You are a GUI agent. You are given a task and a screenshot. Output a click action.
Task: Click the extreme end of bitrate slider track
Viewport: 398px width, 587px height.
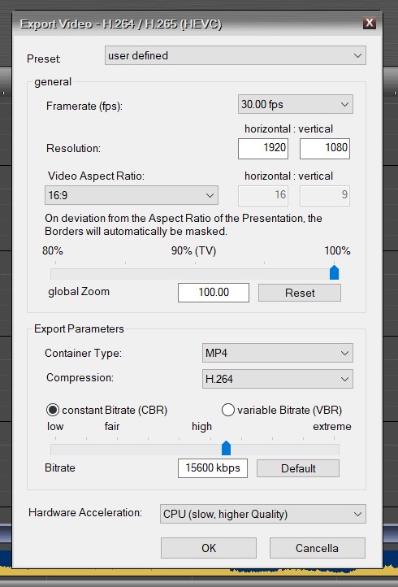[x=336, y=450]
